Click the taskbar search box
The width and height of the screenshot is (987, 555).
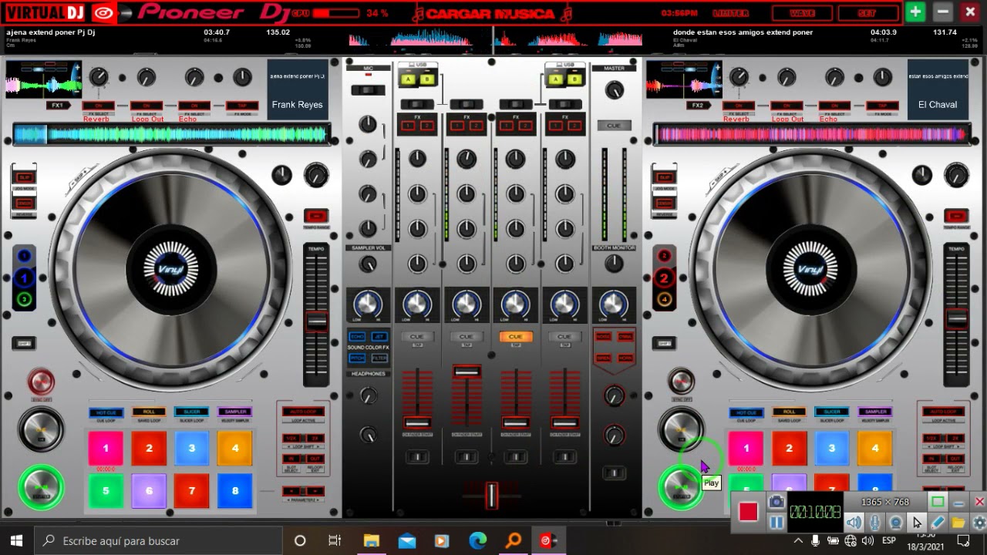[x=158, y=541]
